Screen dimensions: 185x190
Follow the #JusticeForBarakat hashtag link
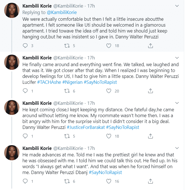tap(85, 127)
